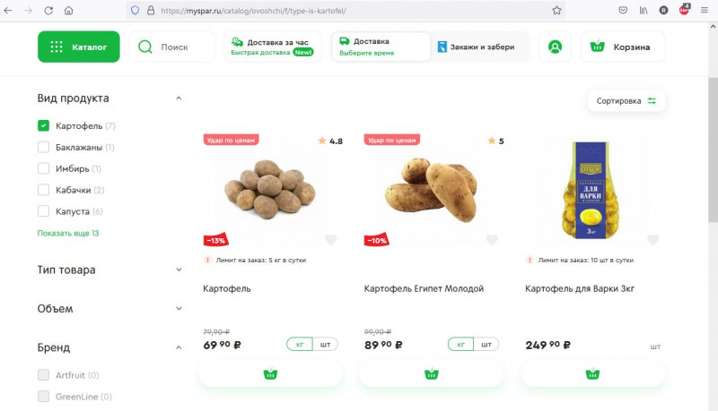Go to browser home page
The width and height of the screenshot is (718, 411).
pos(69,10)
